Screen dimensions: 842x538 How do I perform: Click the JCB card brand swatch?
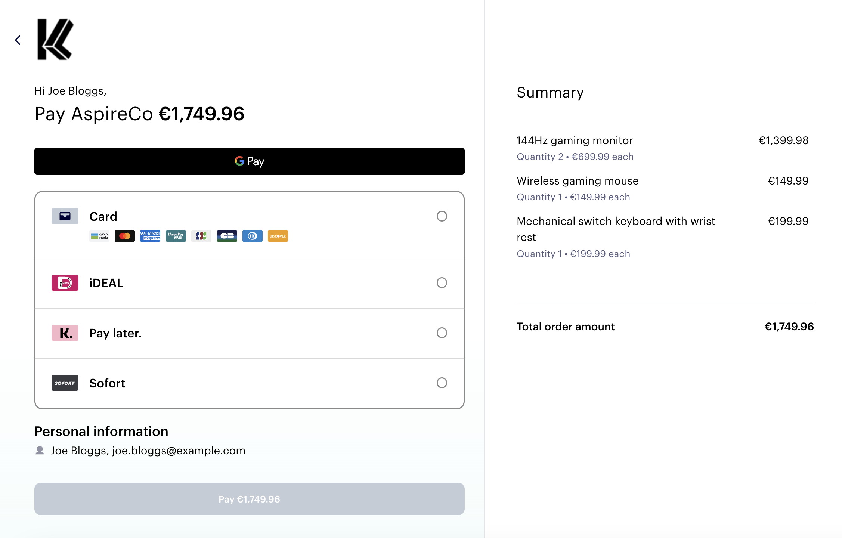201,236
